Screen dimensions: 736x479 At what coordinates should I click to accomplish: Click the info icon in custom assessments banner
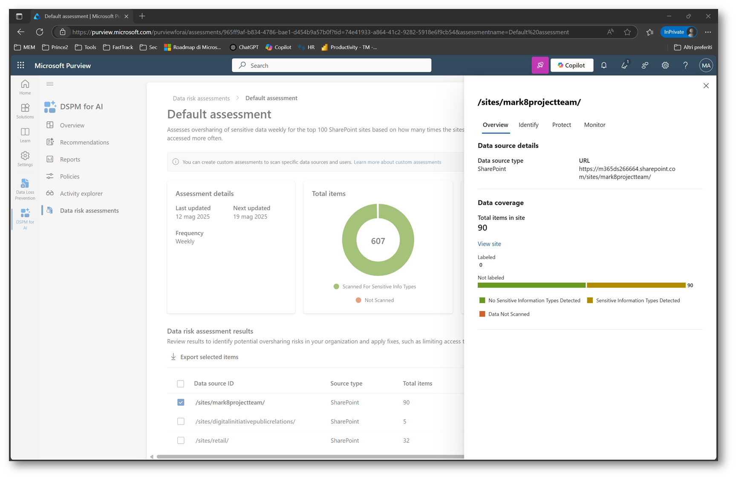coord(176,162)
